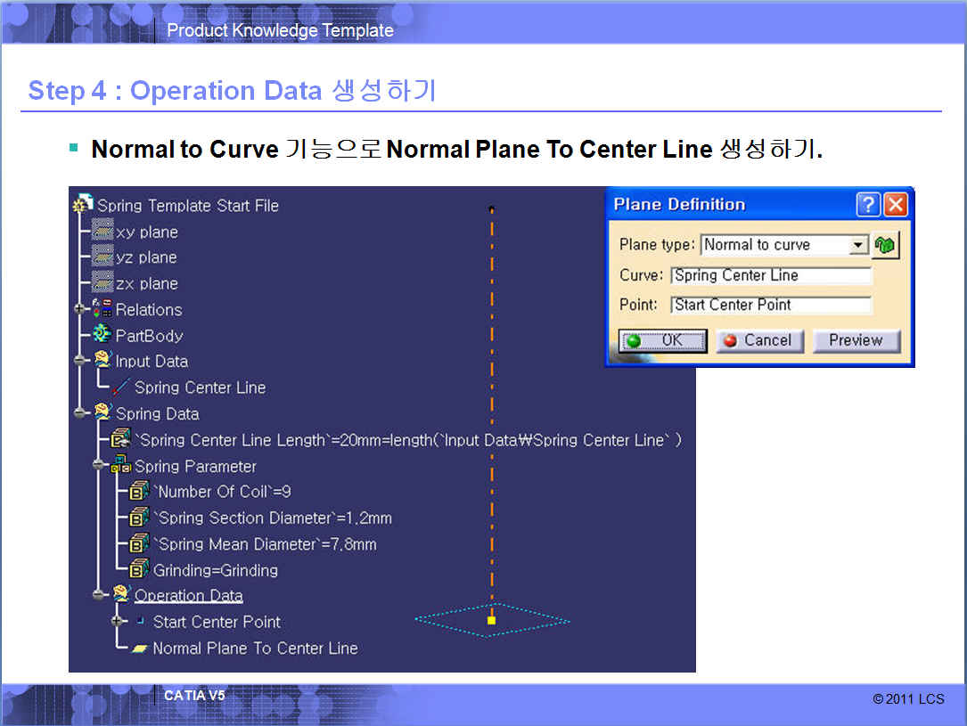Click the green plane-type lock icon in dialog
The height and width of the screenshot is (726, 967).
coord(885,245)
